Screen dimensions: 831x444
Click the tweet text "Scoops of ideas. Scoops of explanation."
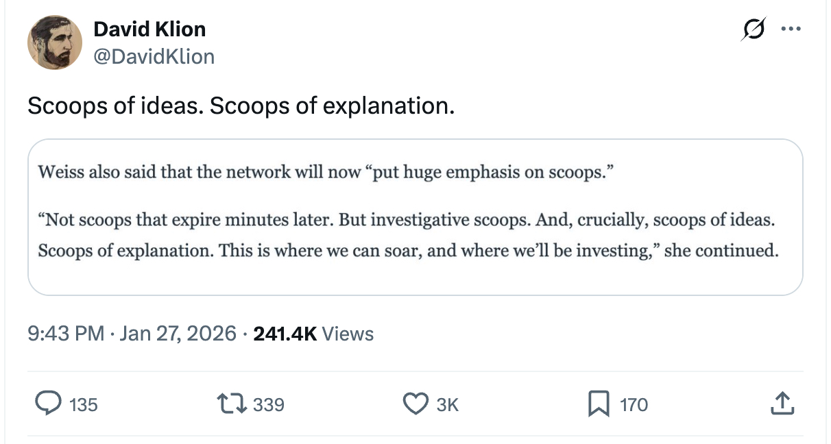[x=241, y=106]
